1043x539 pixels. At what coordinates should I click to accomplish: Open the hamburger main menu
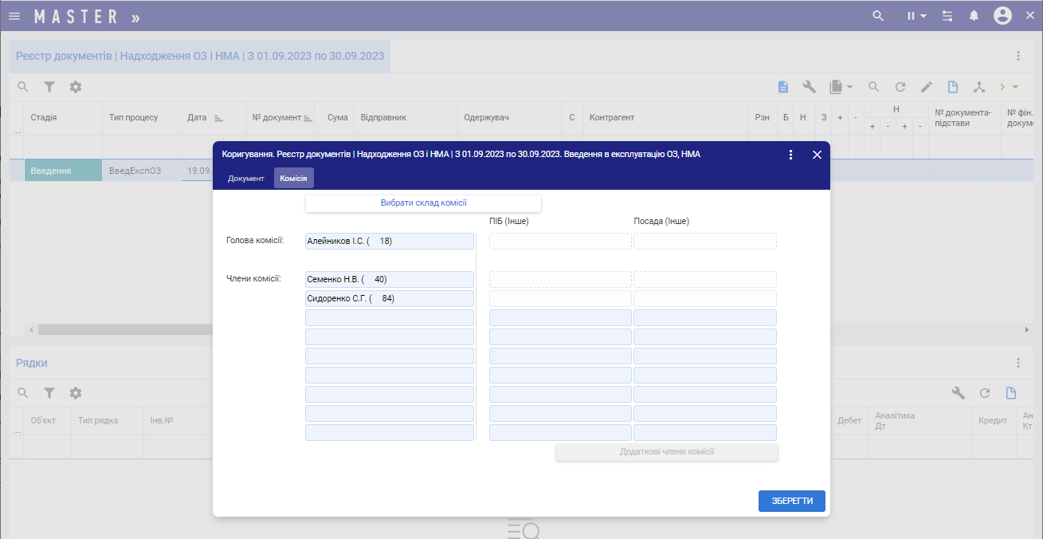coord(14,16)
